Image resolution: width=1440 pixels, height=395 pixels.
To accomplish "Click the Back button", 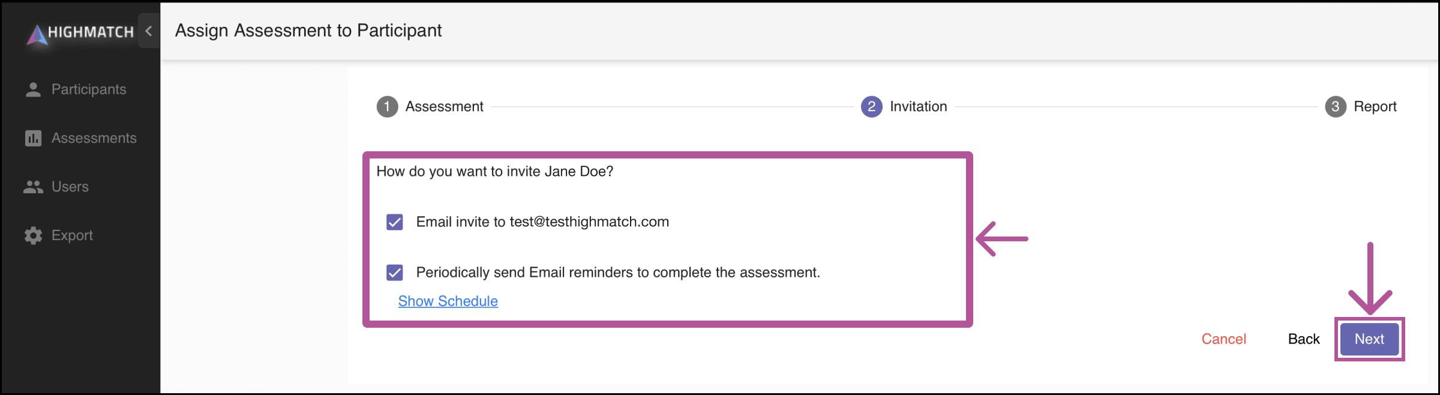I will point(1303,339).
